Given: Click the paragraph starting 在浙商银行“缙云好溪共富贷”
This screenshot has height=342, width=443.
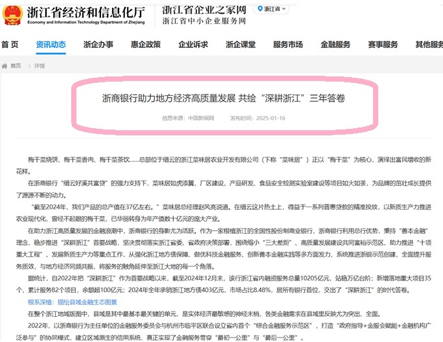Looking at the screenshot, I should point(223,189).
